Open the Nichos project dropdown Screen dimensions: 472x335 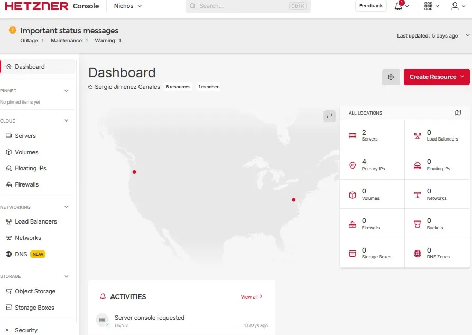(128, 6)
